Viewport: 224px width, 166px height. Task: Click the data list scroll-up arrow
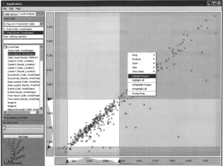pos(41,47)
